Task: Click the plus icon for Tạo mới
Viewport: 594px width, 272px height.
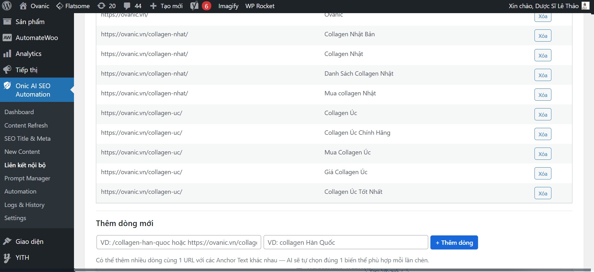Action: 153,6
